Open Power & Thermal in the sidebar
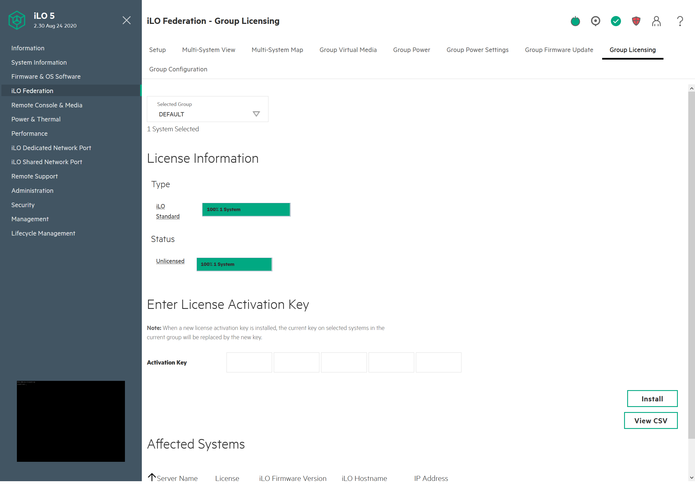Screen dimensions: 695x484 click(36, 119)
